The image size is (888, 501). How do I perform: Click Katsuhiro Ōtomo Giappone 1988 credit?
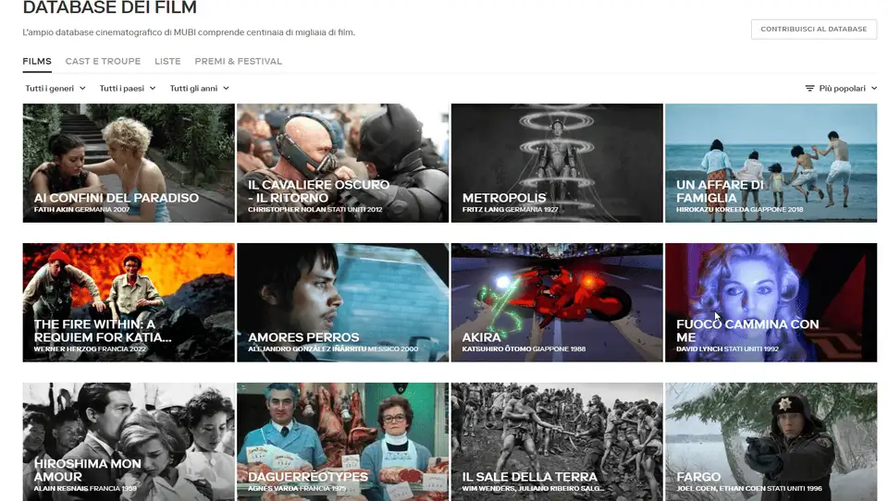tap(524, 348)
